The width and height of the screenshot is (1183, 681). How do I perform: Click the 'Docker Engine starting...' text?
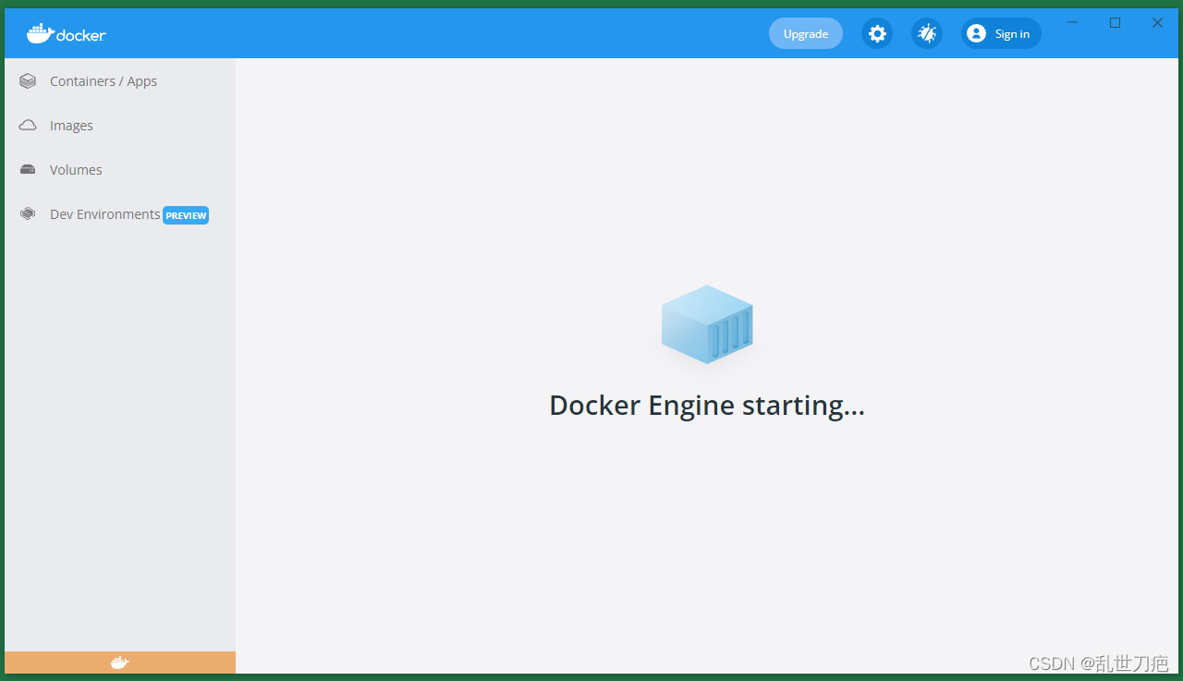coord(707,406)
